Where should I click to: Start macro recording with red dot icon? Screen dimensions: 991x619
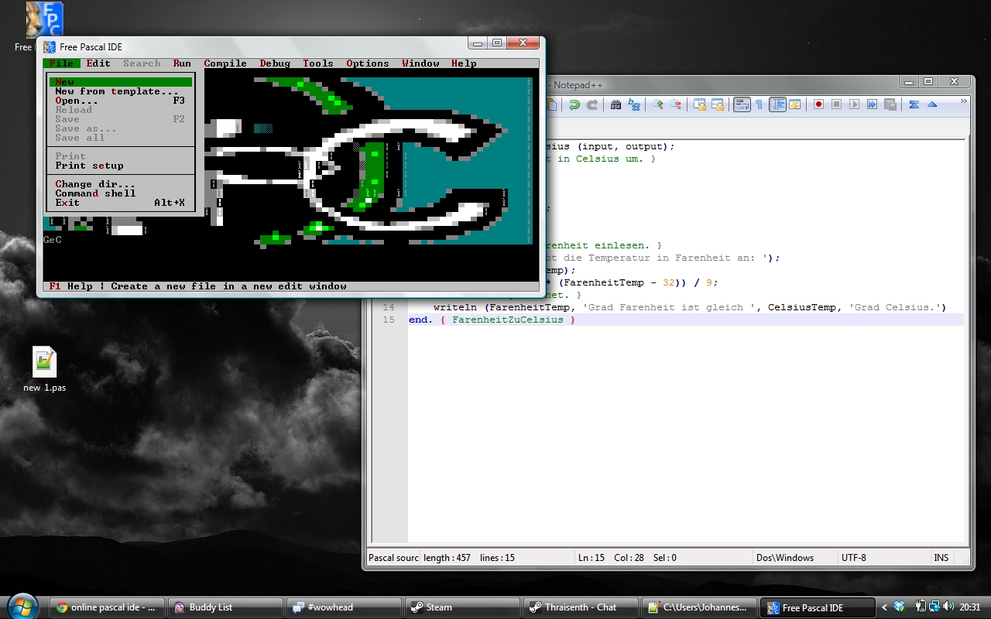tap(818, 104)
